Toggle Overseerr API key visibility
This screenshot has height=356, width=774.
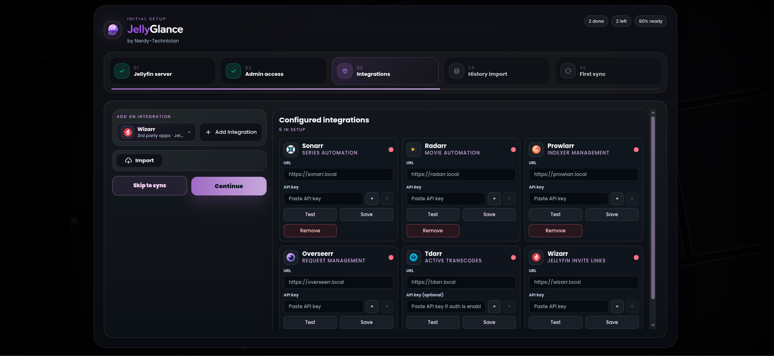(372, 307)
